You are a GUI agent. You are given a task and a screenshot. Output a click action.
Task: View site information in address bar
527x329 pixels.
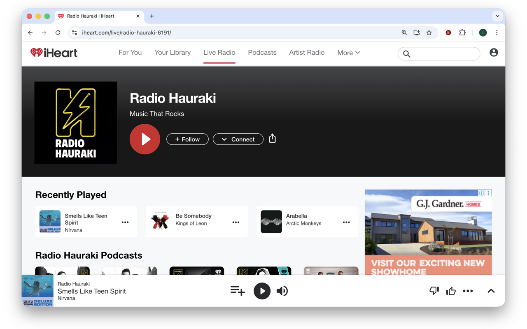[75, 32]
